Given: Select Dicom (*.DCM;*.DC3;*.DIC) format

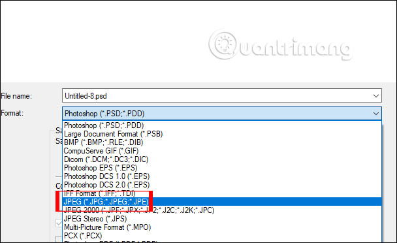Looking at the screenshot, I should 222,159.
